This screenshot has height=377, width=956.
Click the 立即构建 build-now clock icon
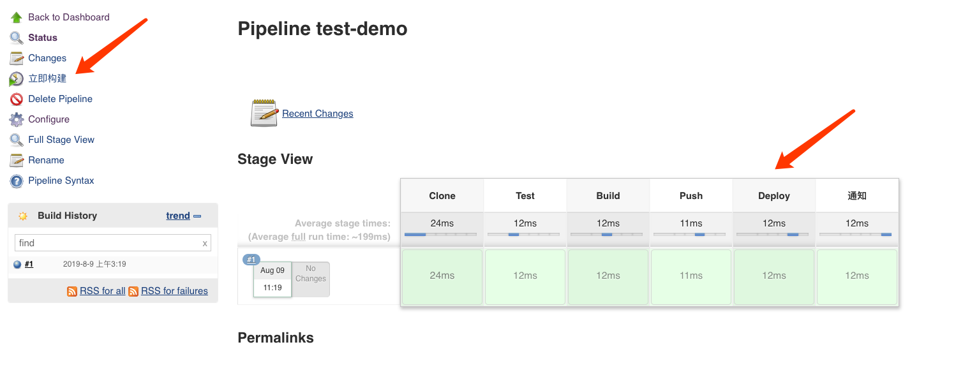coord(17,78)
